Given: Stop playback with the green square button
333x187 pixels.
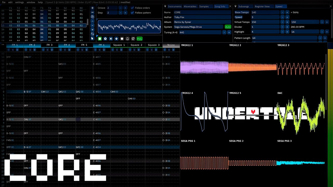Looking at the screenshot, I should [x=100, y=39].
